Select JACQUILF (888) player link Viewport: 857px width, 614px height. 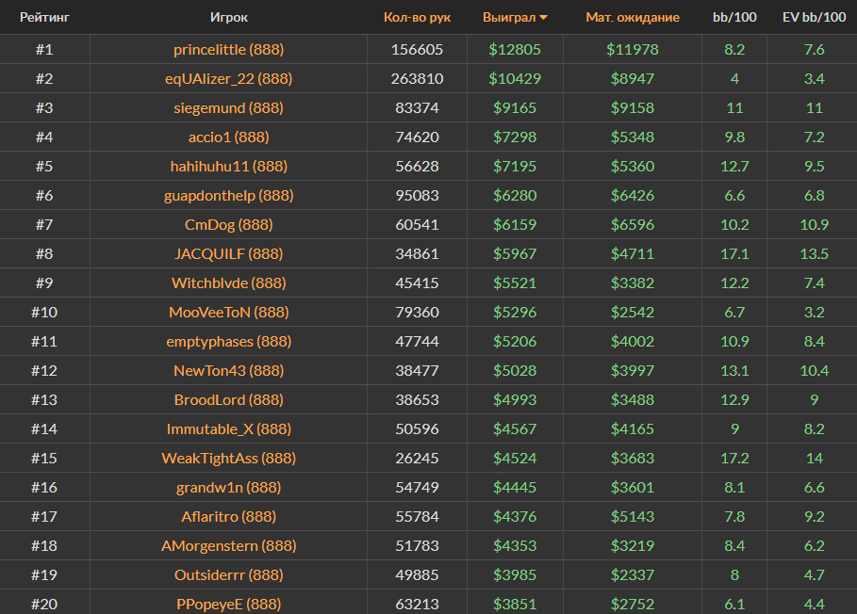[228, 253]
